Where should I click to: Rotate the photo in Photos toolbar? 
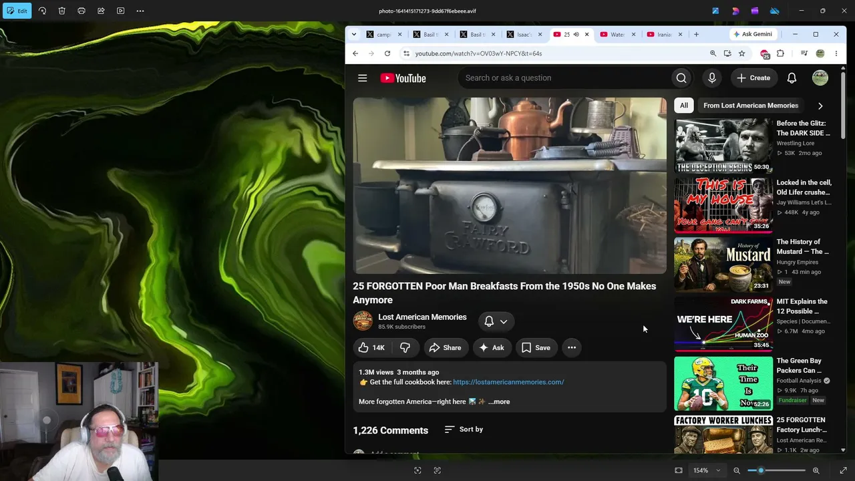pyautogui.click(x=42, y=11)
